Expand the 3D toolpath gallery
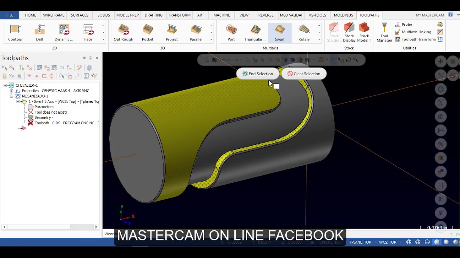Image resolution: width=460 pixels, height=258 pixels. [x=211, y=39]
